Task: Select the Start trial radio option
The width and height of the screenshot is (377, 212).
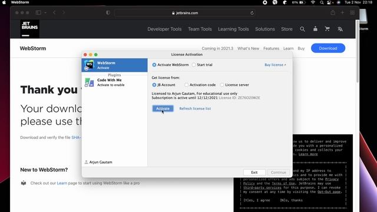Action: (194, 65)
